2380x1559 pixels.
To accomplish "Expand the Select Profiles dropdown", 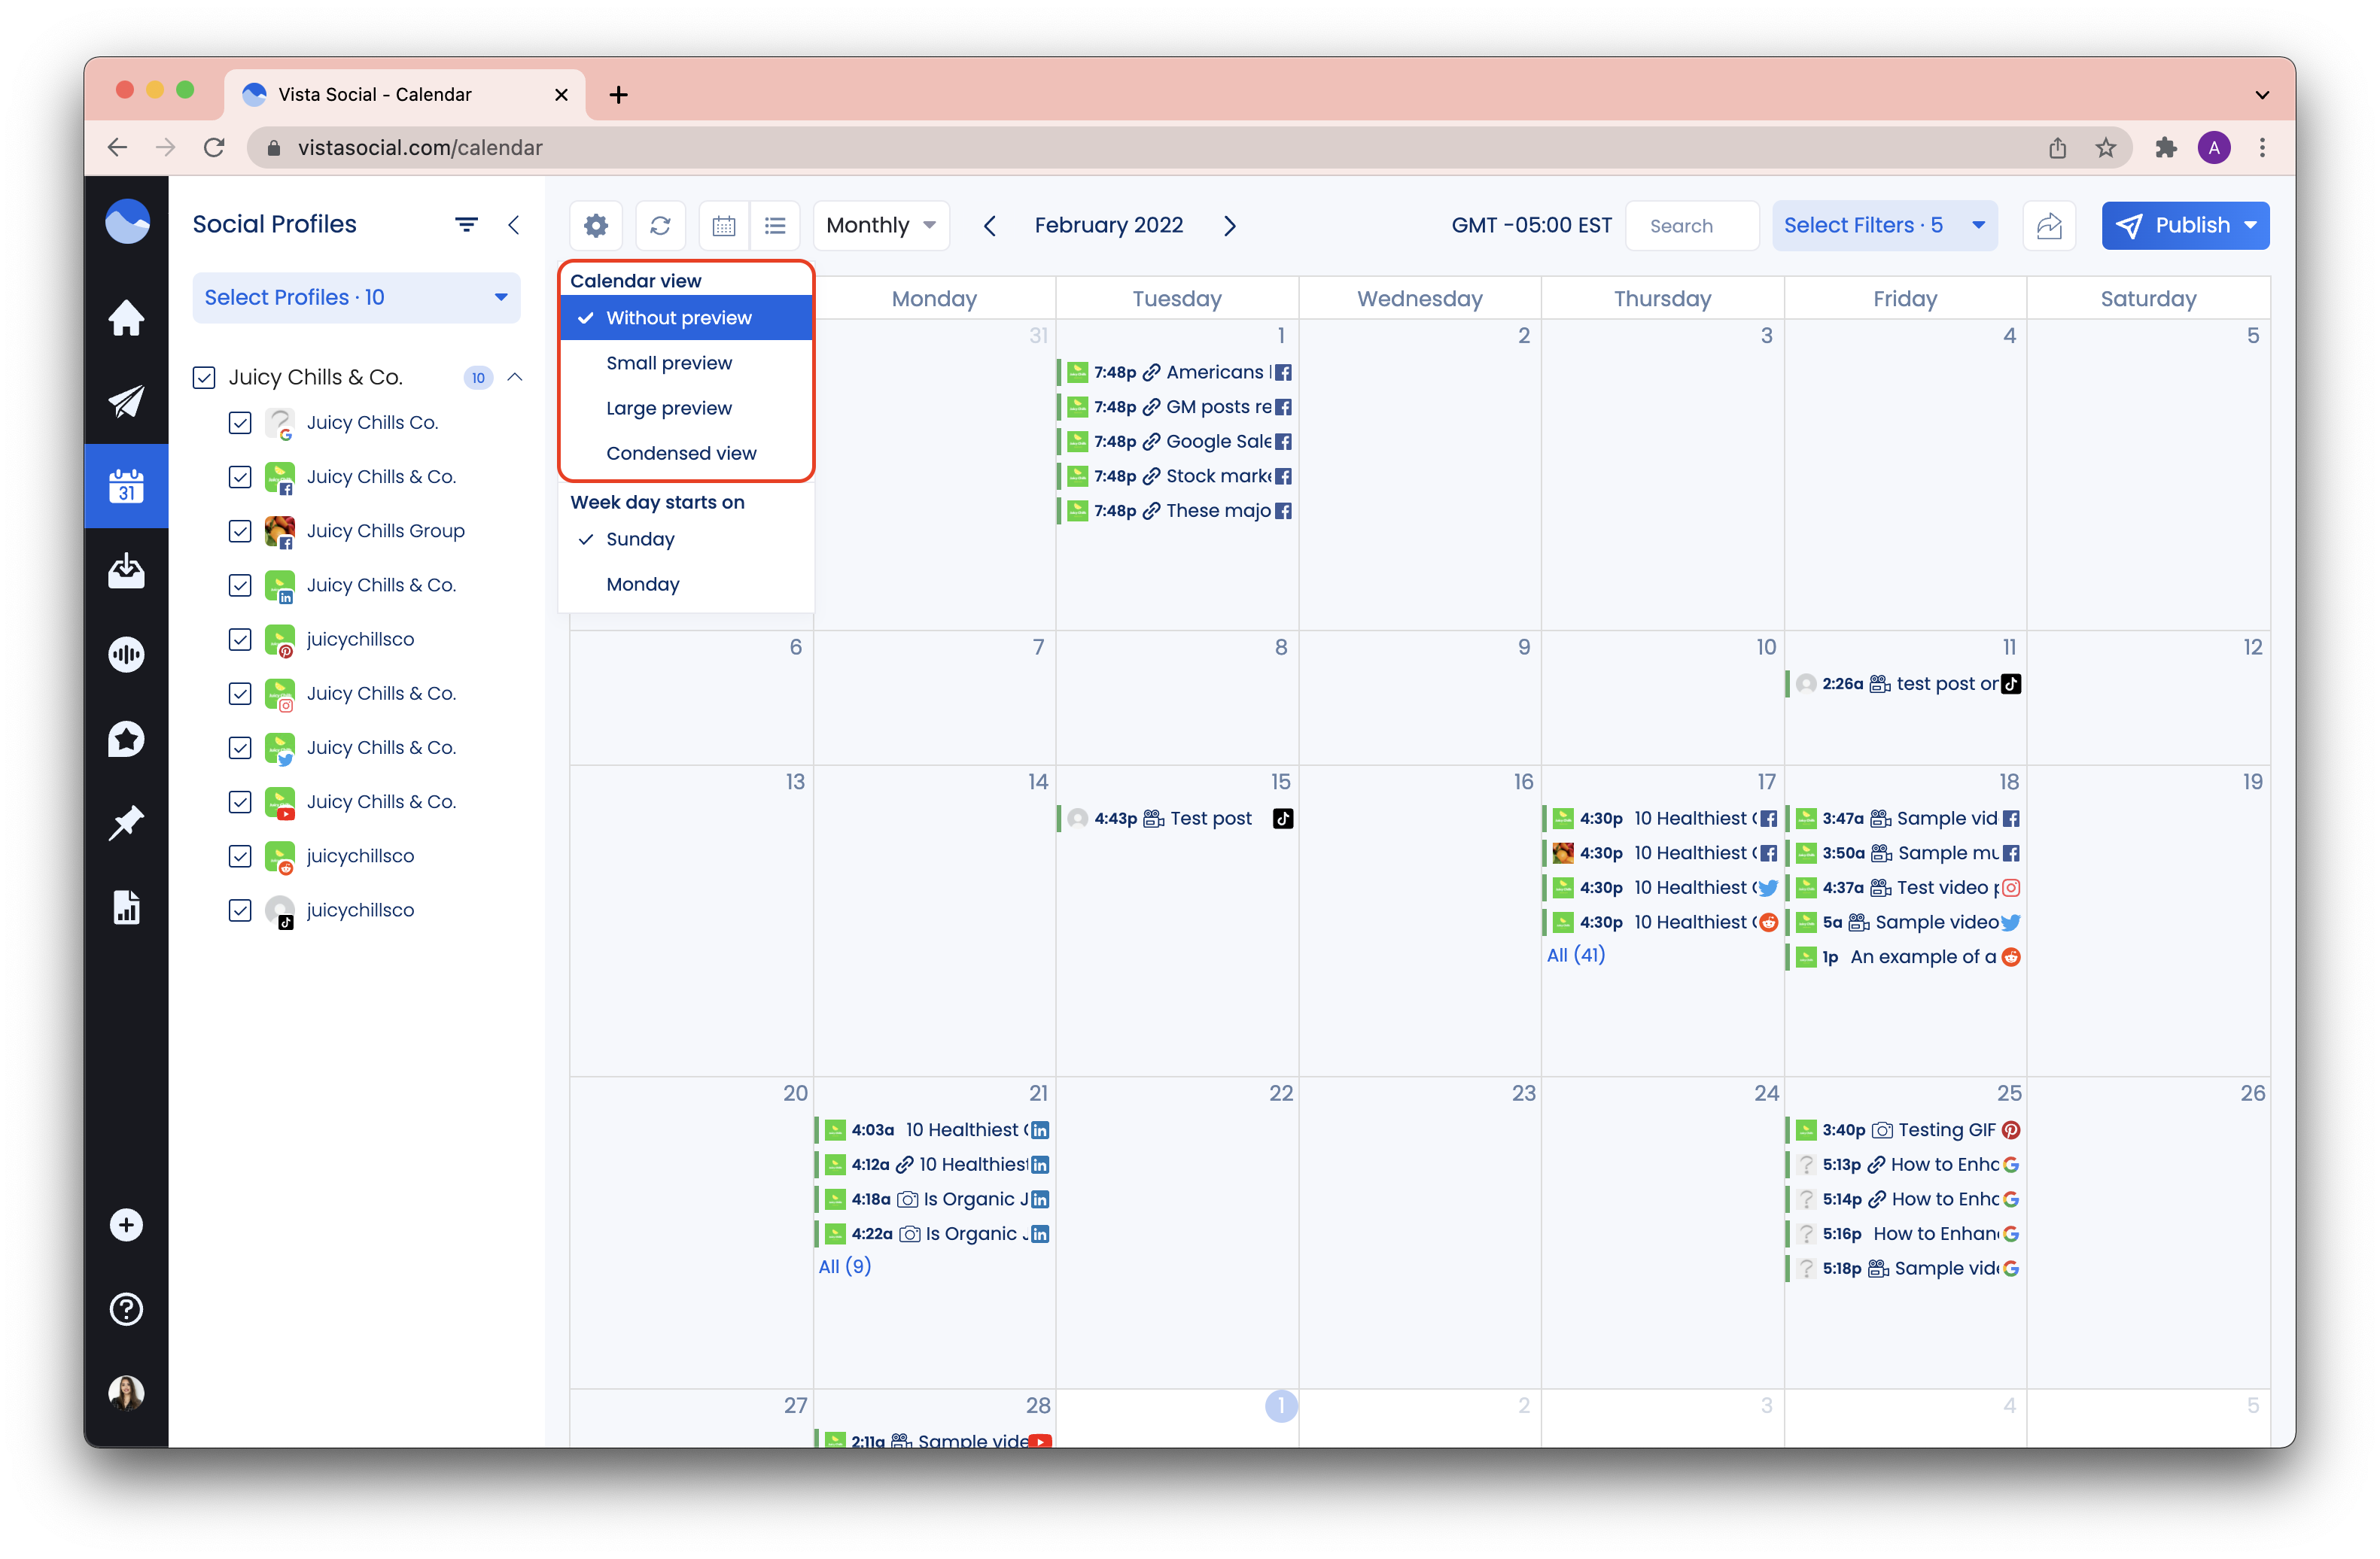I will click(357, 297).
